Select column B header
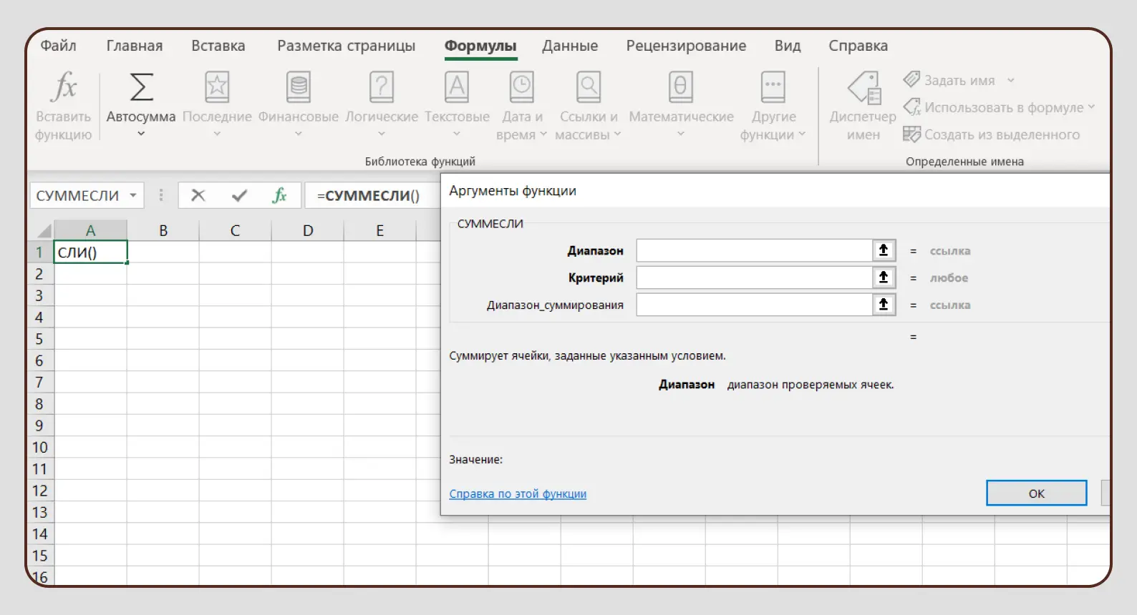 [163, 230]
